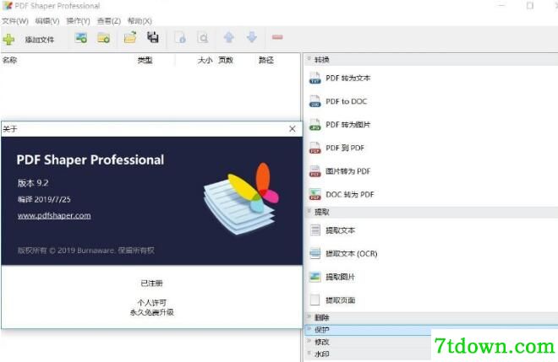Click the 添加文件 toolbar label

pos(40,40)
